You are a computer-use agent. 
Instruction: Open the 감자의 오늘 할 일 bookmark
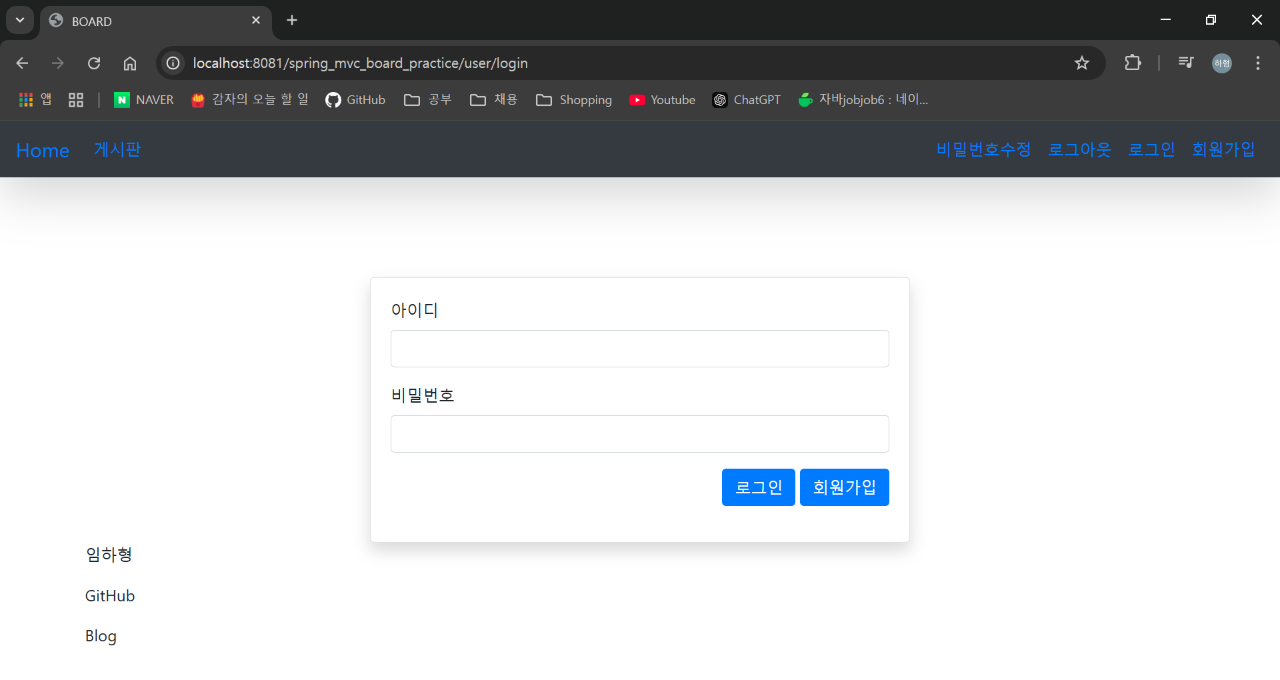pyautogui.click(x=250, y=100)
